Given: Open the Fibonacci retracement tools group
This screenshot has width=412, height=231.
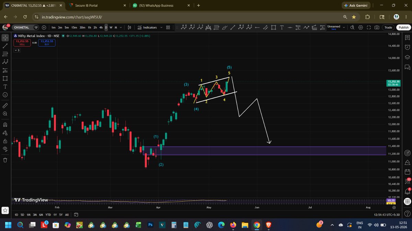Looking at the screenshot, I should point(5,54).
